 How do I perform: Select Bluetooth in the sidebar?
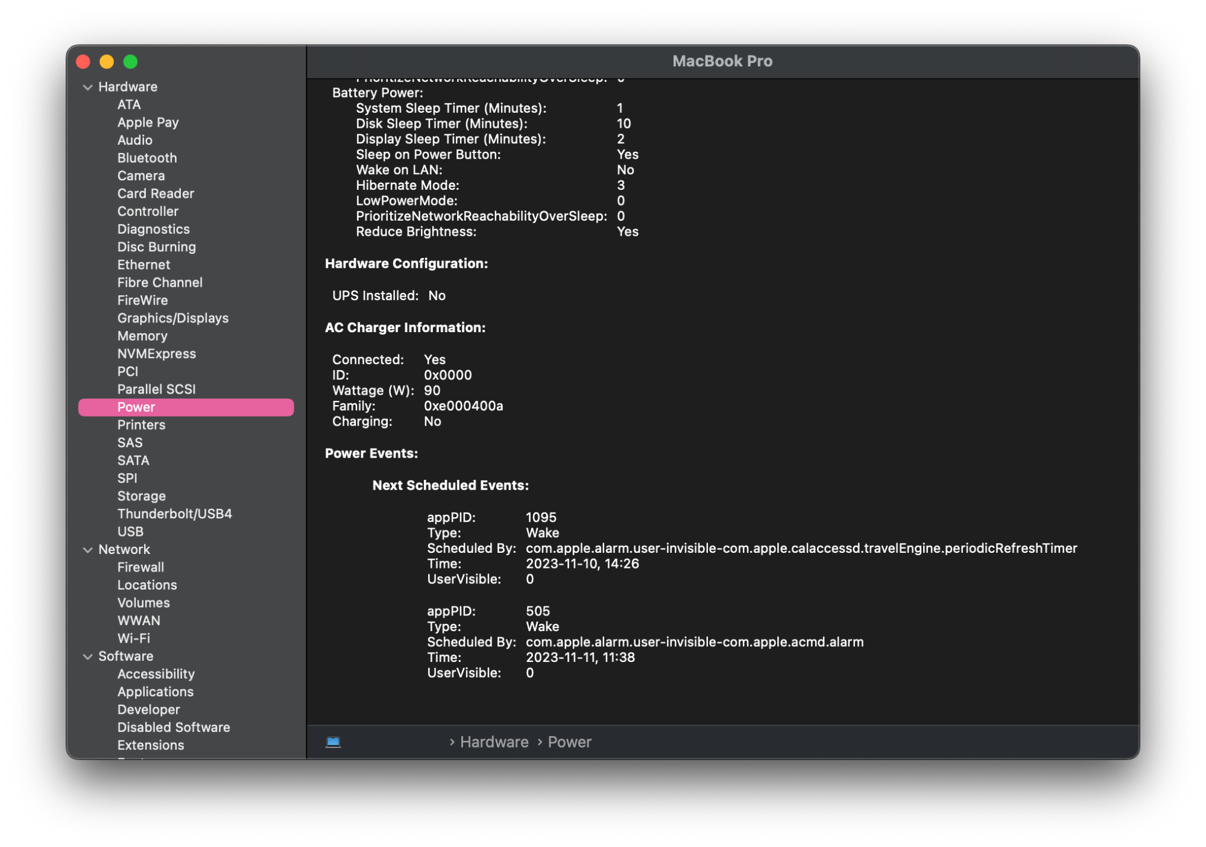tap(147, 158)
